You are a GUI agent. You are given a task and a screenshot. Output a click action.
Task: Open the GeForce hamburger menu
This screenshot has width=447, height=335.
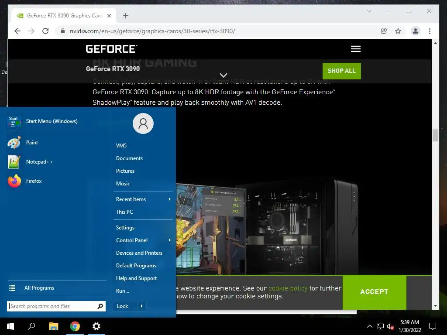point(355,49)
